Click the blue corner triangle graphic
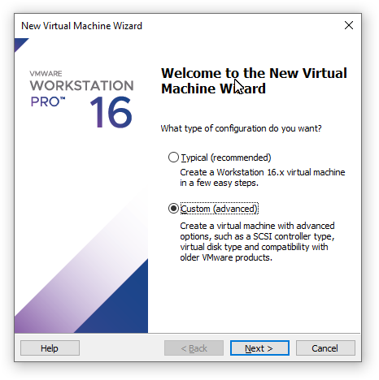The width and height of the screenshot is (379, 380). 20,43
